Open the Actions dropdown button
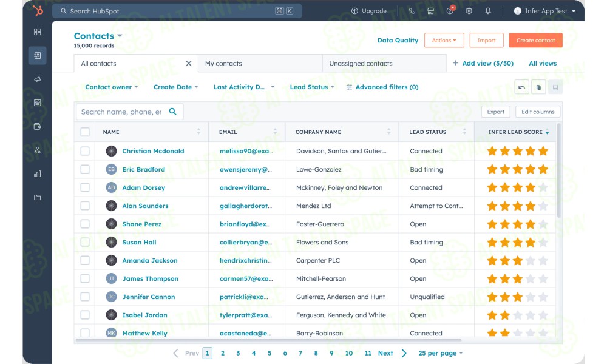Screen dimensions: 607x364 [x=444, y=40]
